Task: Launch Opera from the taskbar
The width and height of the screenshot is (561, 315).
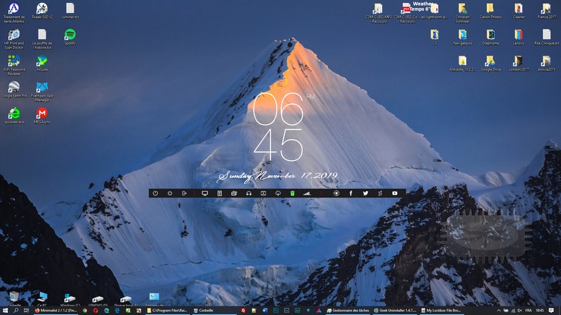Action: [95, 311]
